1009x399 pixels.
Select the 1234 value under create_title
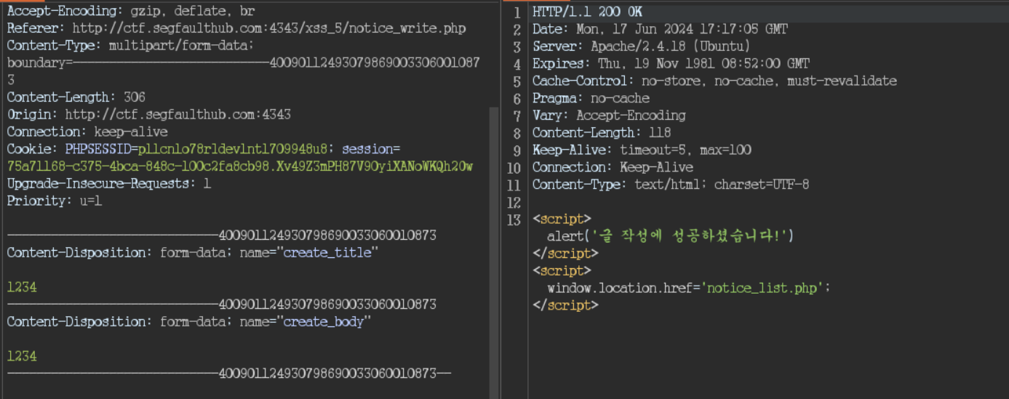pos(22,288)
